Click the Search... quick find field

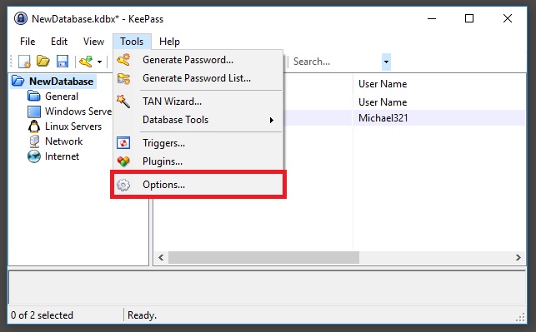(336, 62)
